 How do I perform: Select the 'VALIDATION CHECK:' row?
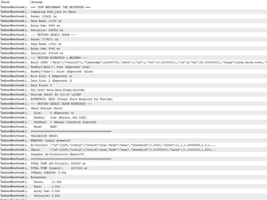tap(133, 136)
